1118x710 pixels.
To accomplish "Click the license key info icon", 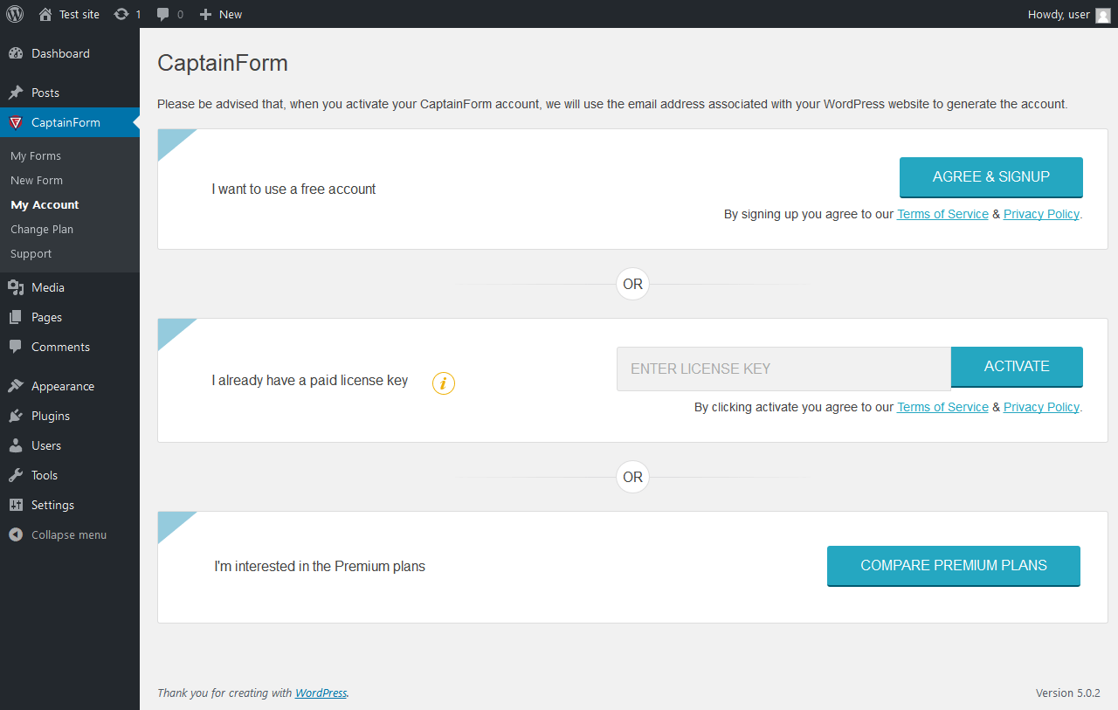I will (x=444, y=383).
